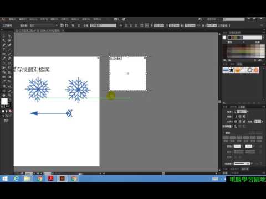The image size is (266, 199).
Task: Select the arrow artwork on the artboard
Action: tap(52, 113)
